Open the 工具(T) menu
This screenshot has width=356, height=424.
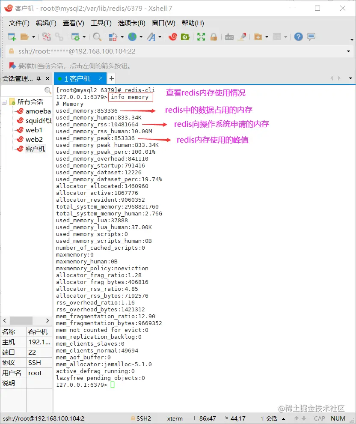[x=101, y=23]
